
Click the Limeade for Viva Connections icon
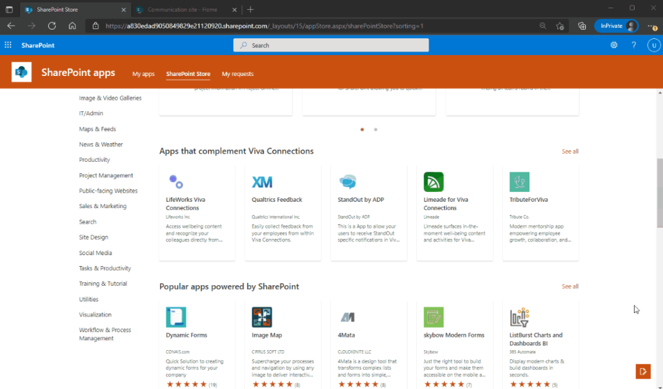(x=434, y=182)
